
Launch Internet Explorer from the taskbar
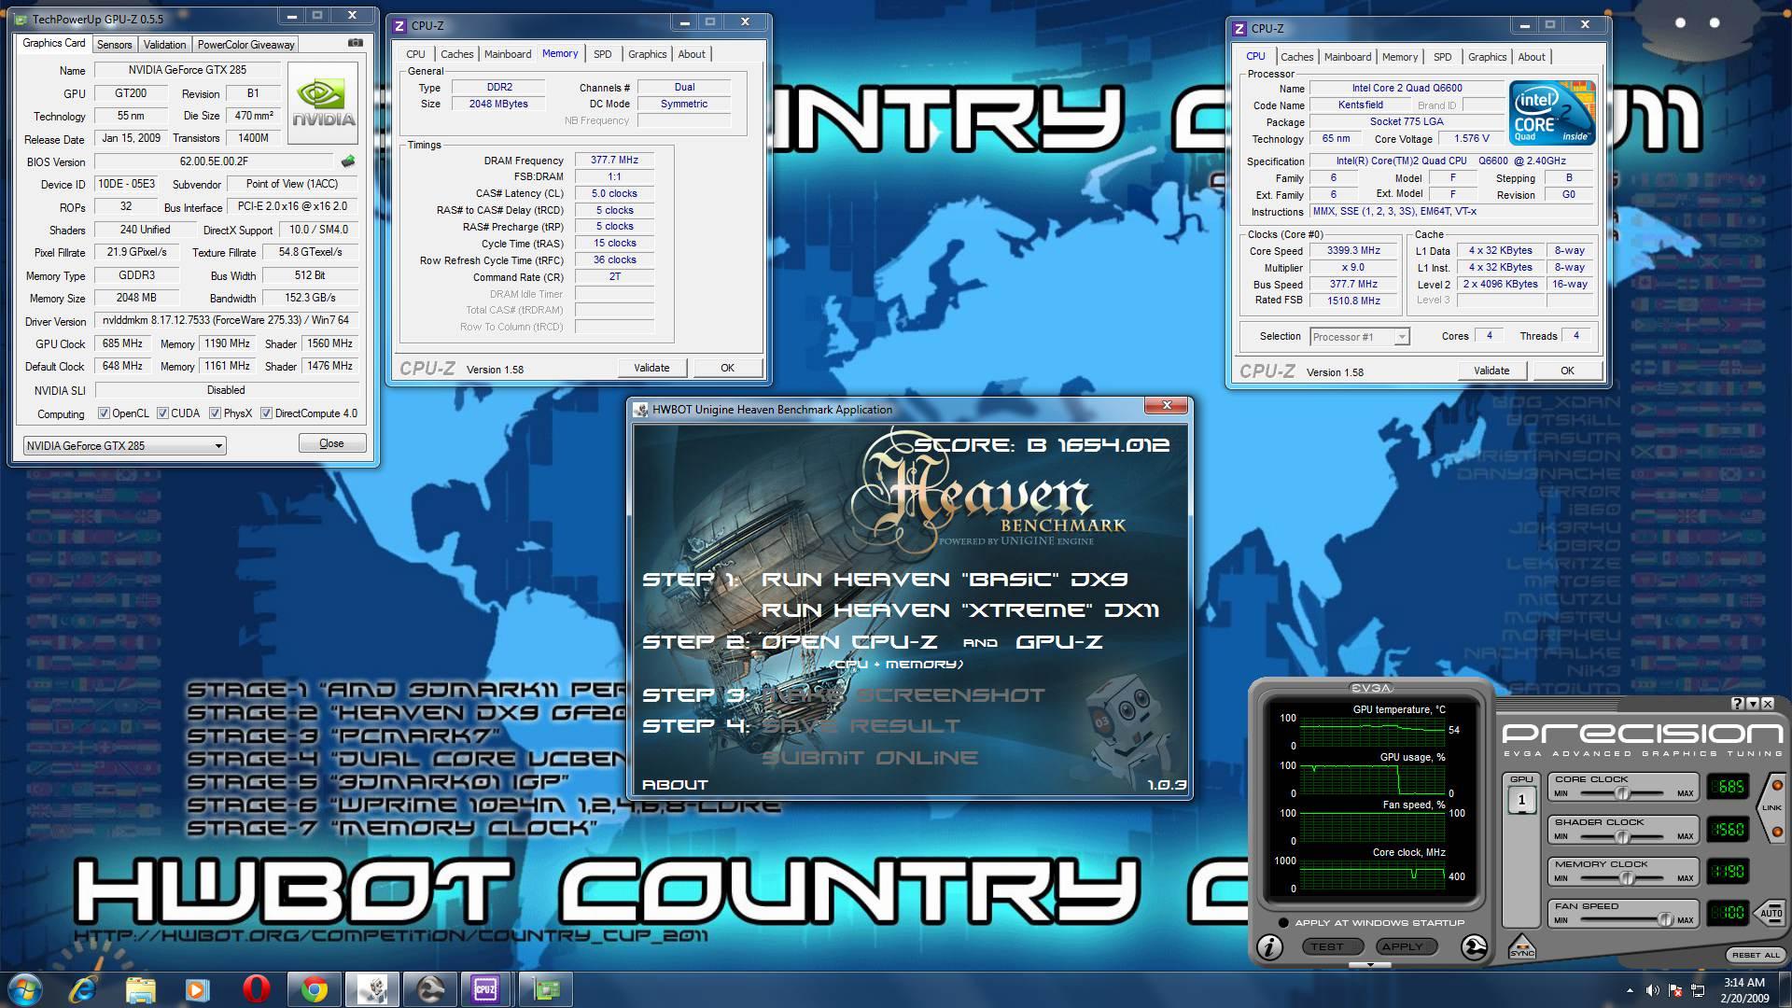coord(84,989)
